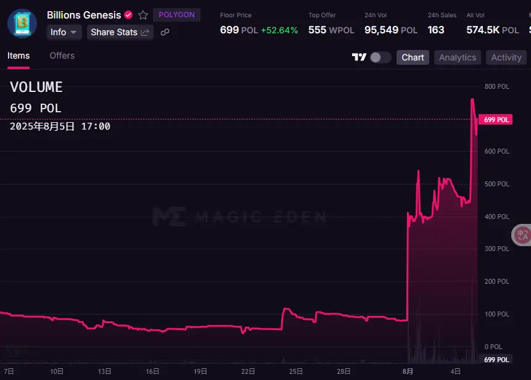Click the 2025年8月5日 17:00 timestamp
The image size is (531, 380).
tap(60, 126)
